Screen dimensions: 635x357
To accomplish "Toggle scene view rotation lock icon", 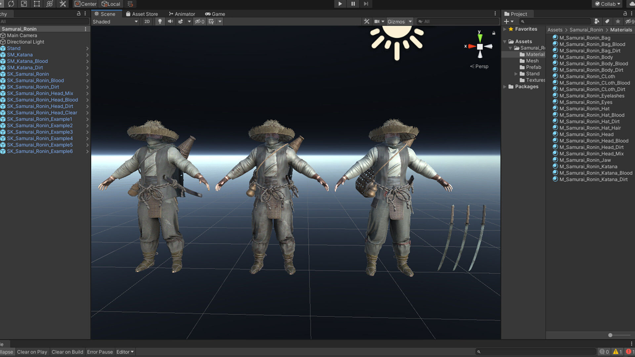I will click(x=494, y=33).
